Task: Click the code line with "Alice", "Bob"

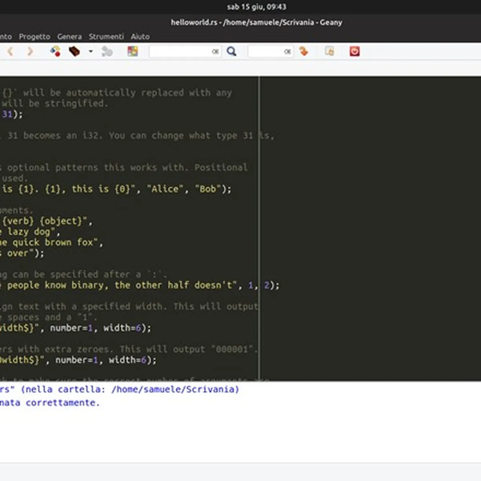Action: [116, 189]
